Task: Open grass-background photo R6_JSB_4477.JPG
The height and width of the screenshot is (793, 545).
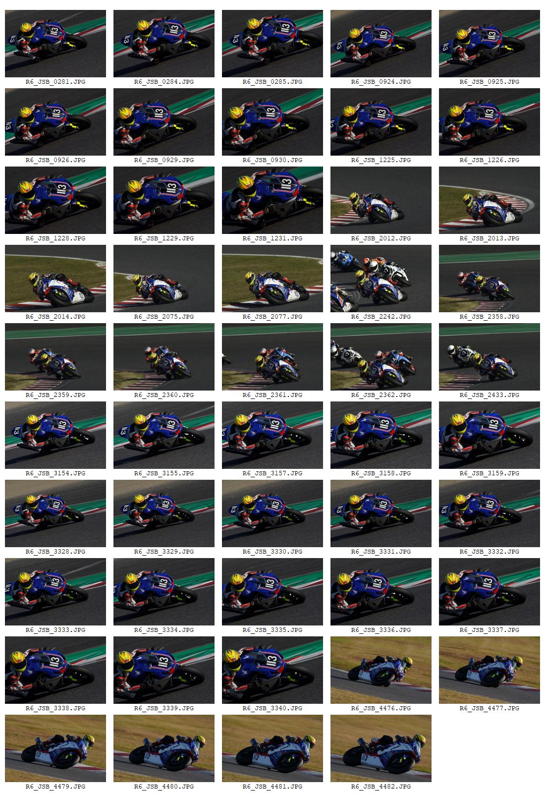Action: click(x=490, y=670)
